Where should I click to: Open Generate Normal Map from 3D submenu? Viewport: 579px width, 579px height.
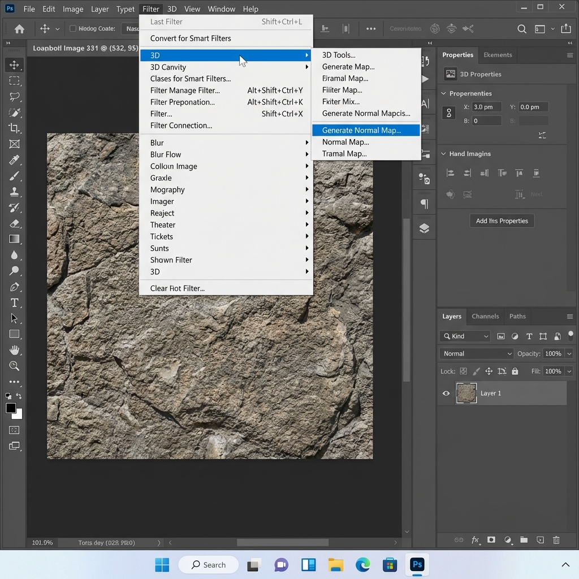pos(366,129)
